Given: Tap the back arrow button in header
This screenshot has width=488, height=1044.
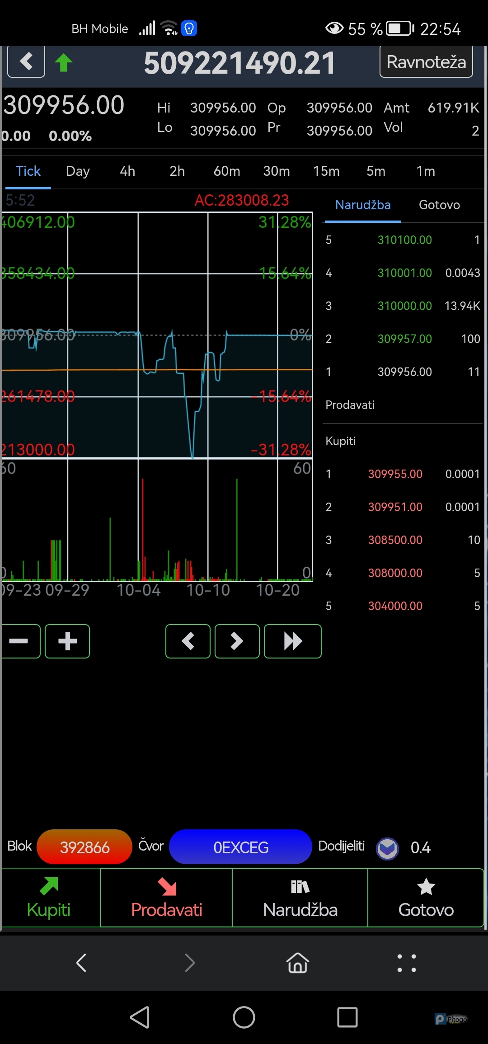Looking at the screenshot, I should pyautogui.click(x=26, y=62).
